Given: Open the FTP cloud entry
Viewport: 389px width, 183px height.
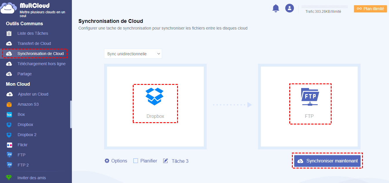Looking at the screenshot, I should (21, 155).
